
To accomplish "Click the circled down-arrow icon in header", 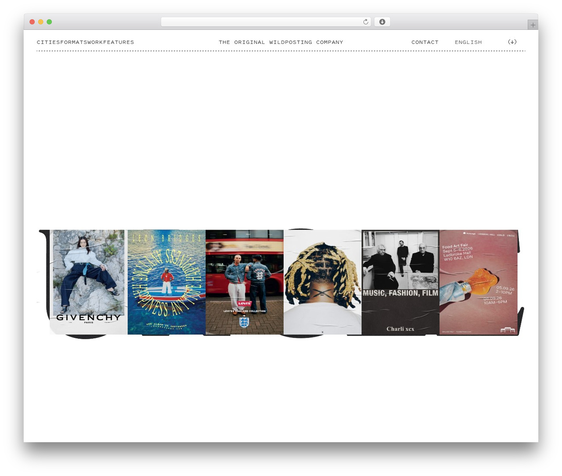I will coord(512,42).
